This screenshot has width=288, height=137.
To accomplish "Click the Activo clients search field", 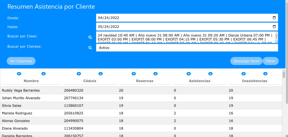I will [x=187, y=48].
